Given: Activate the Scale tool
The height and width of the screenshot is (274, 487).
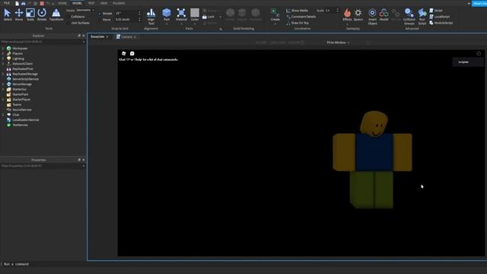Looking at the screenshot, I should 30,14.
